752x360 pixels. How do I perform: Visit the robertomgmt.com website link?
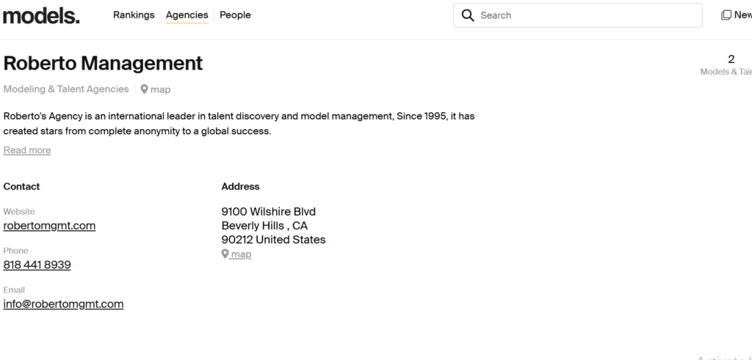click(49, 226)
